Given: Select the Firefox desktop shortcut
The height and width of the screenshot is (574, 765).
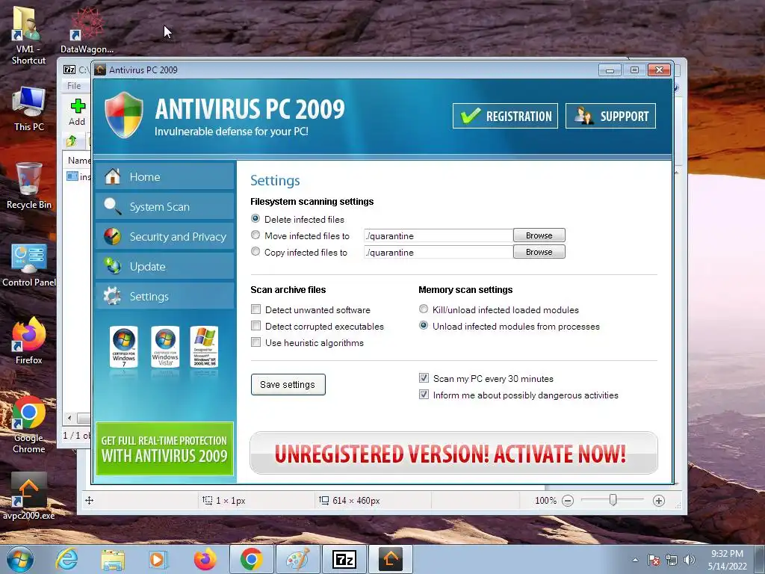Looking at the screenshot, I should pos(29,341).
